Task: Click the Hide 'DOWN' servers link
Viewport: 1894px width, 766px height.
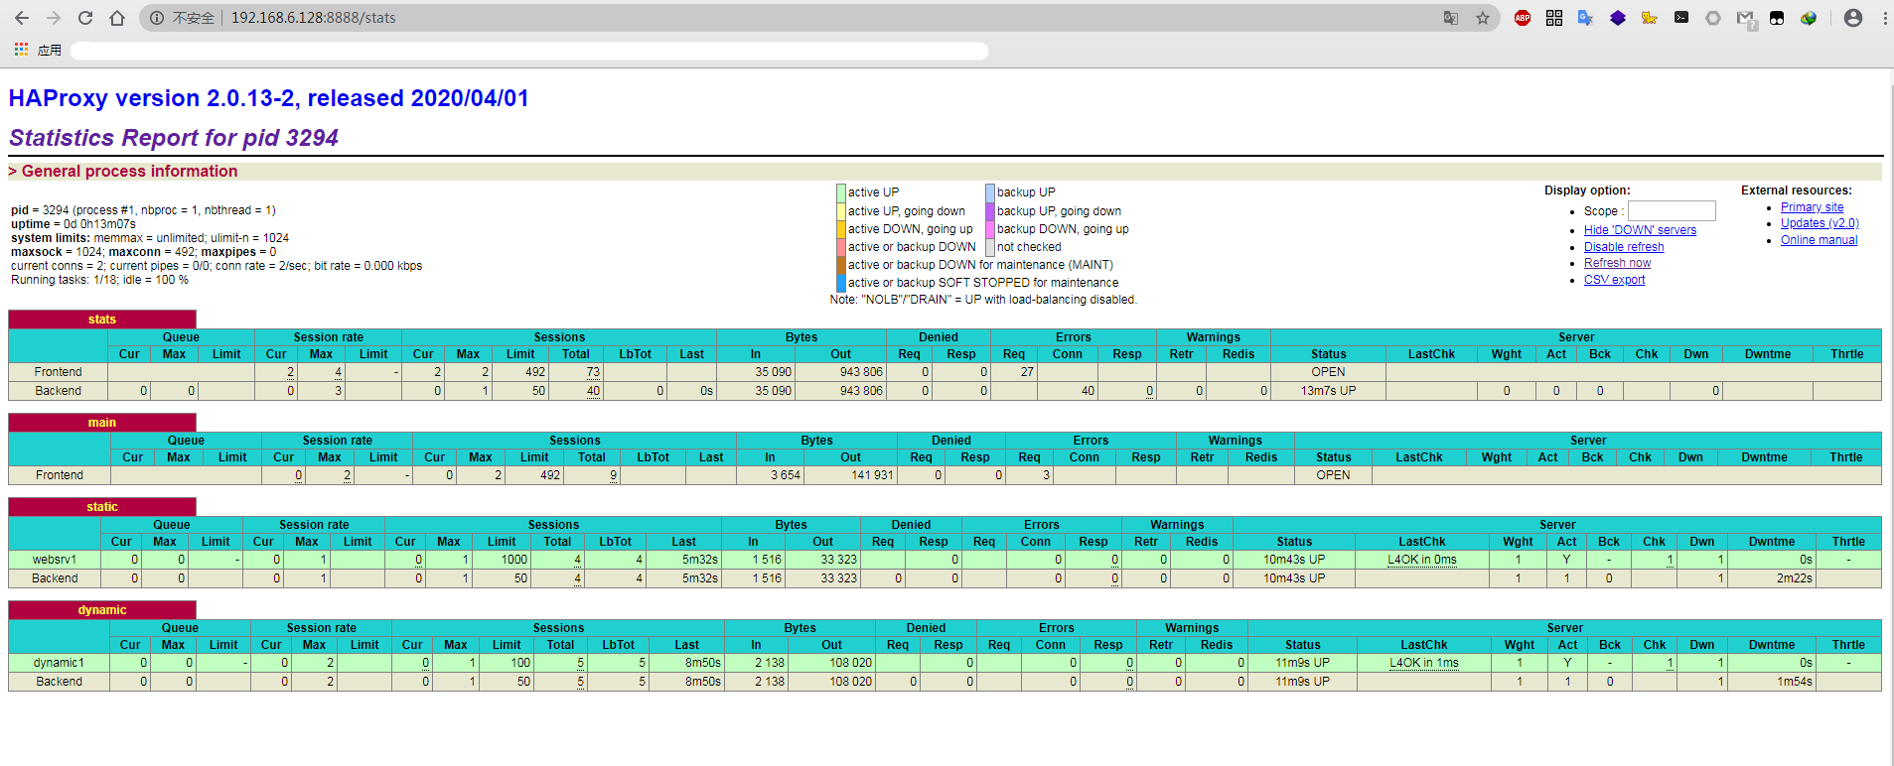Action: (x=1640, y=230)
